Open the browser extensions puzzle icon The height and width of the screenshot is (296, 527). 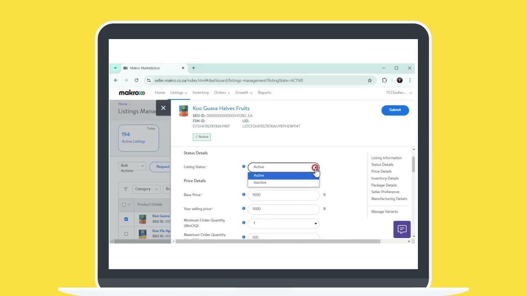[x=384, y=80]
